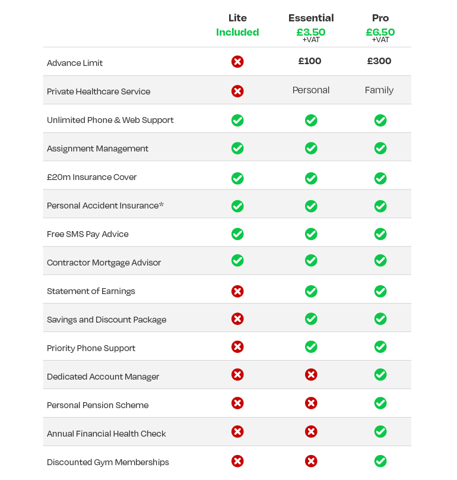Screen dimensions: 457x480
Task: Click Essential check for Personal Accident Insurance
Action: 311,206
